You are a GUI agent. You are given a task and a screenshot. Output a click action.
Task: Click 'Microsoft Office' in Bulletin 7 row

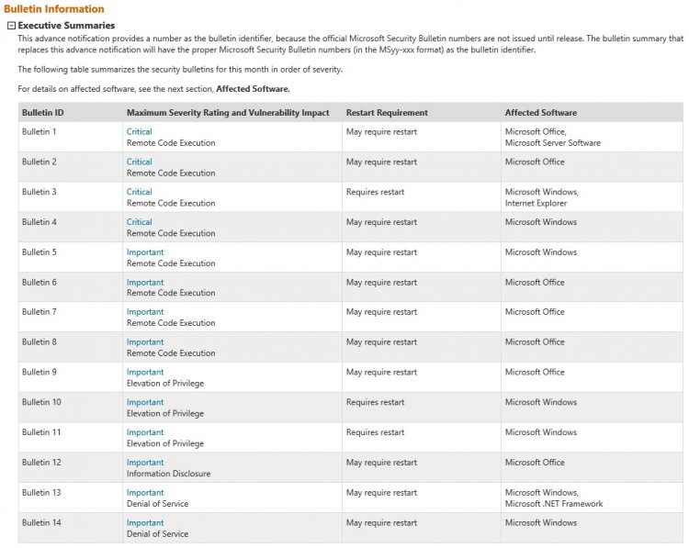click(x=535, y=312)
